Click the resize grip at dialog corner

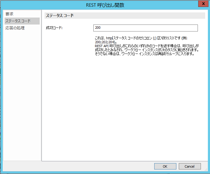click(x=206, y=169)
